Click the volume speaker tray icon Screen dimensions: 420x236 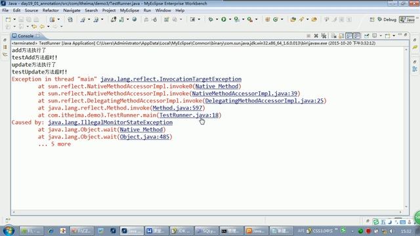(x=391, y=231)
